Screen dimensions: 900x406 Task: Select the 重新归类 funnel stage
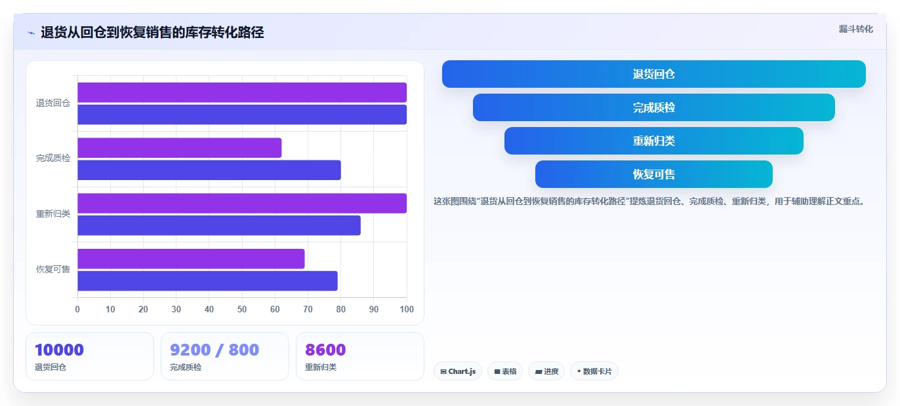pyautogui.click(x=654, y=141)
